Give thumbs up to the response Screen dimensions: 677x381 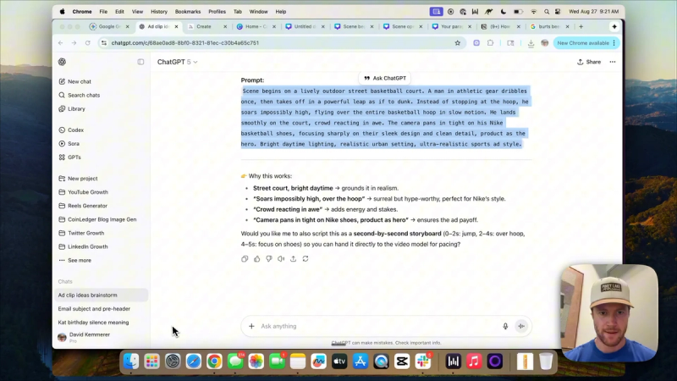[x=257, y=259]
